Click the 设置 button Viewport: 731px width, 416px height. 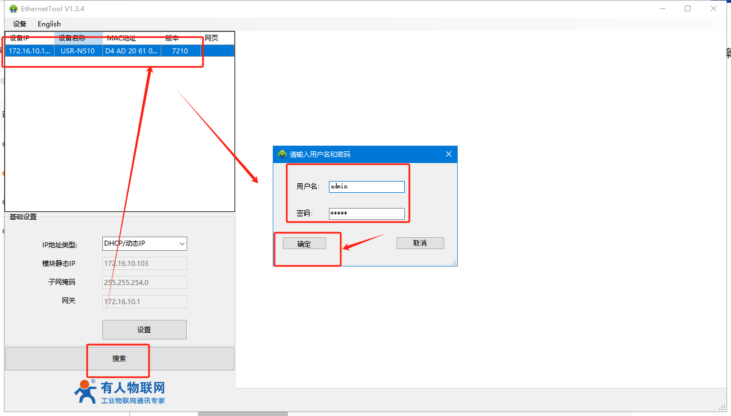pos(145,330)
